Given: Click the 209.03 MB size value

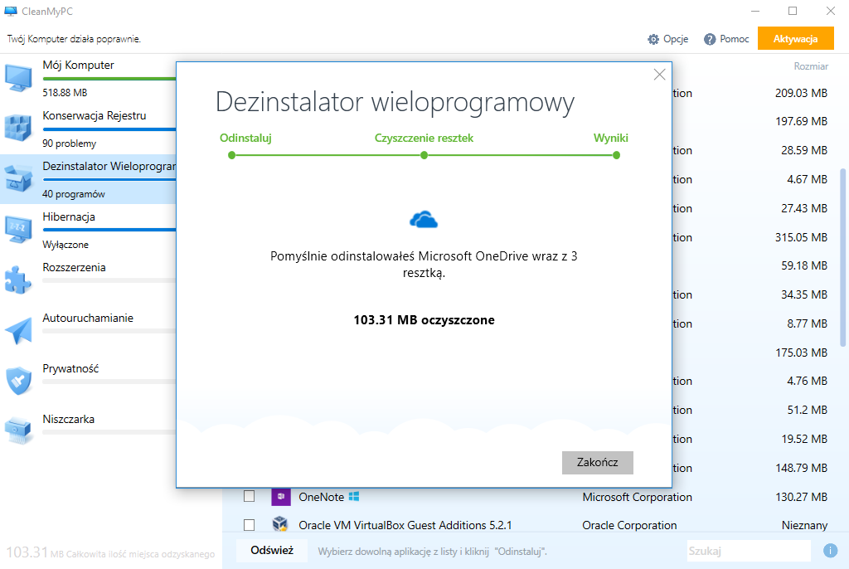Looking at the screenshot, I should tap(802, 93).
